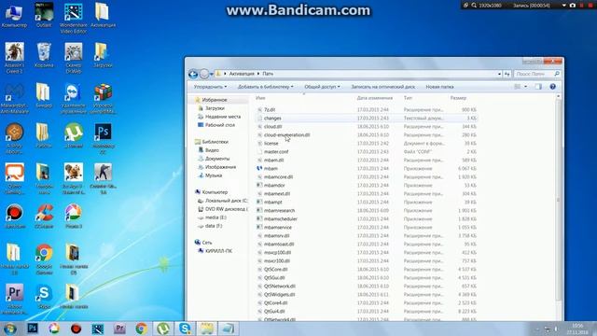Toggle the preview pane button

[x=538, y=87]
